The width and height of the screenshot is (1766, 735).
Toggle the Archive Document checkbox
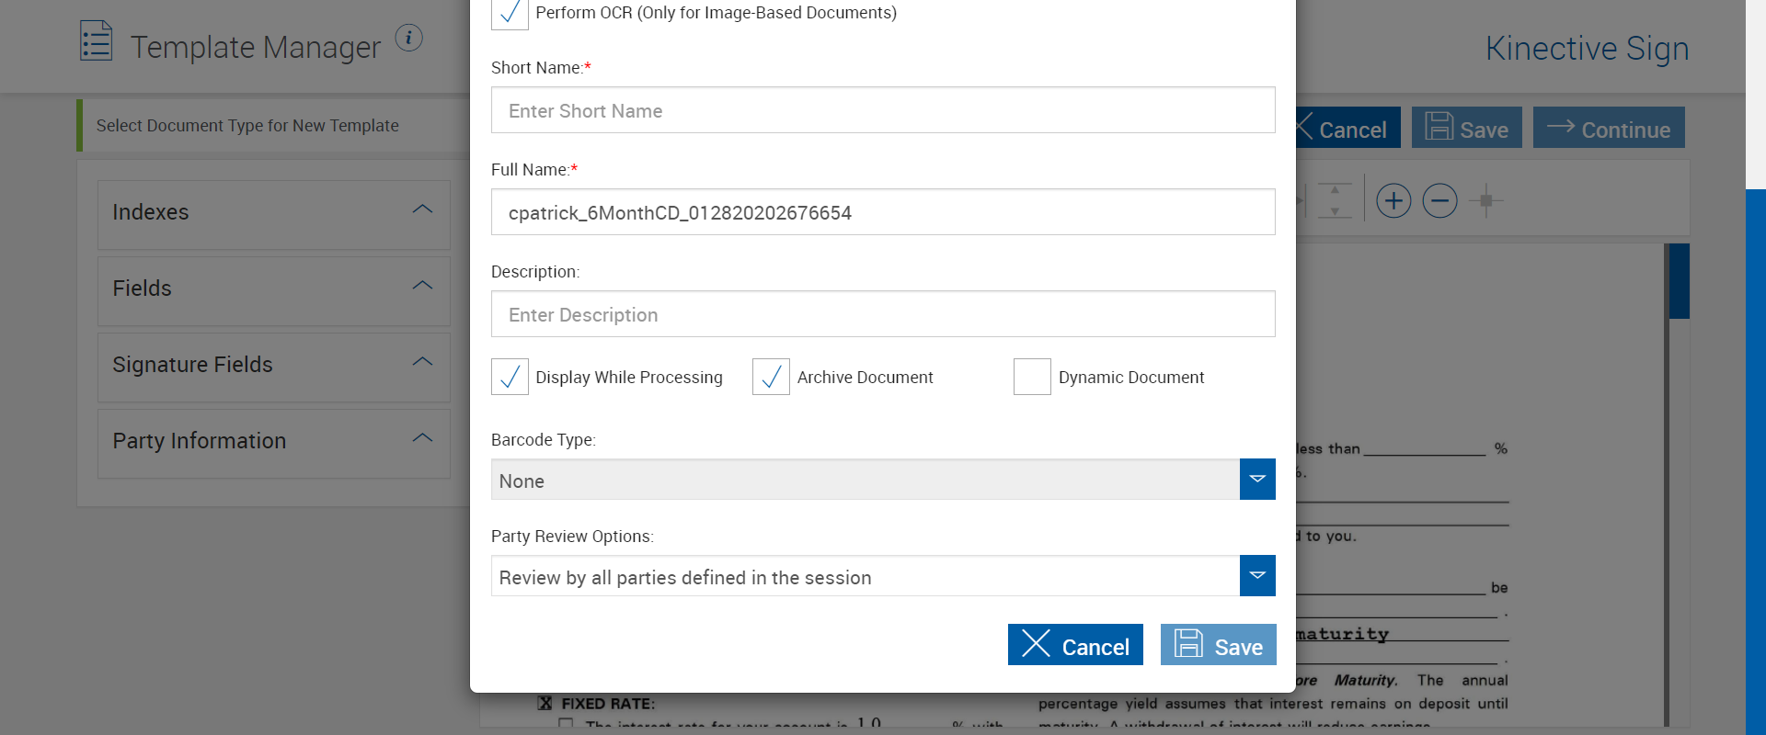point(771,377)
